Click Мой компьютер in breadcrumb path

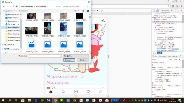[27, 6]
